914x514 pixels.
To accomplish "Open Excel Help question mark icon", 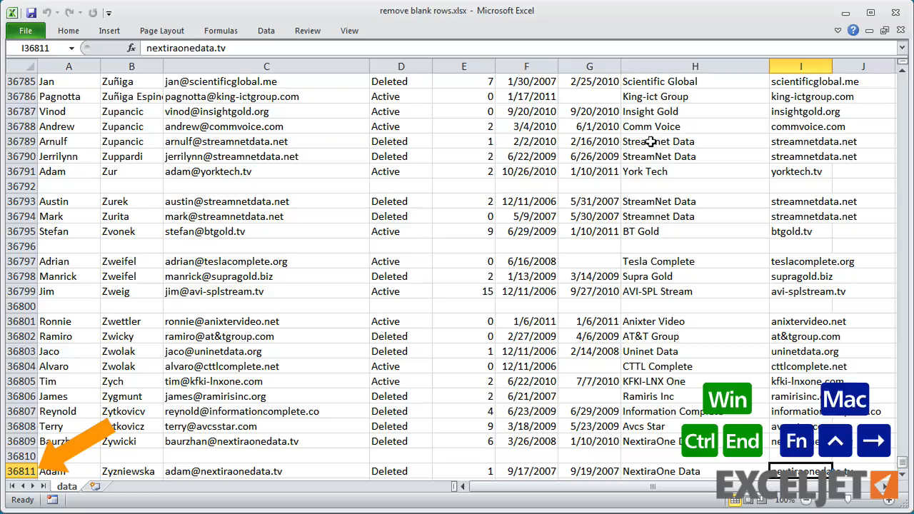I will pos(853,31).
